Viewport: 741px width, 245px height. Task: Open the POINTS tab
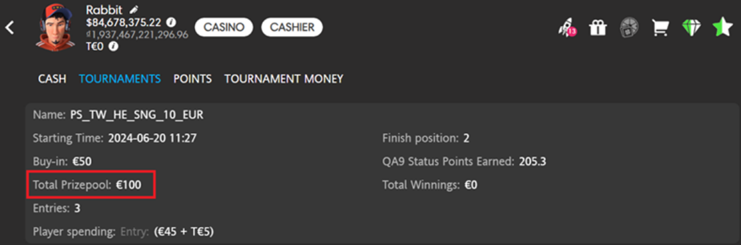[192, 79]
